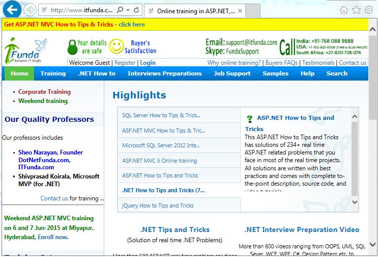This screenshot has width=378, height=257.
Task: Click the green padlock details-are-safe icon
Action: [x=72, y=47]
